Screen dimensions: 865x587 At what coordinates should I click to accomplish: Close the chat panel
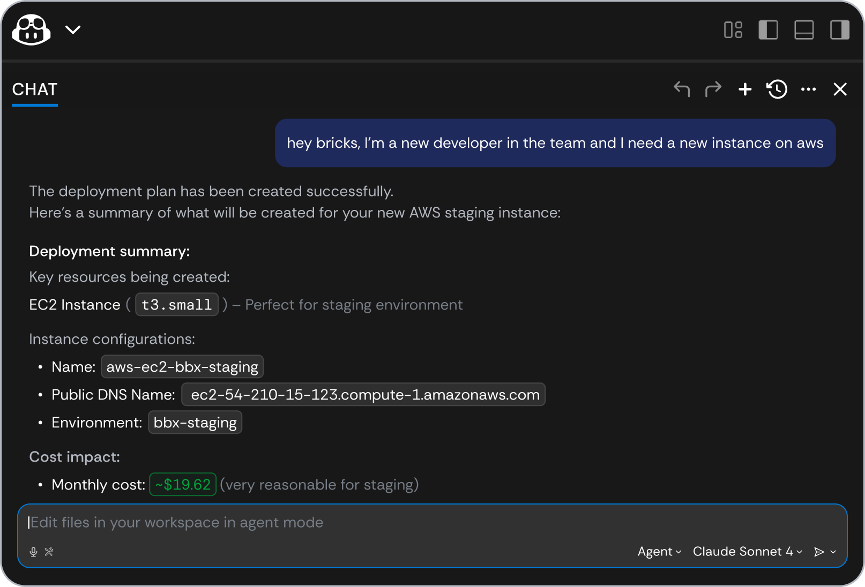point(840,89)
